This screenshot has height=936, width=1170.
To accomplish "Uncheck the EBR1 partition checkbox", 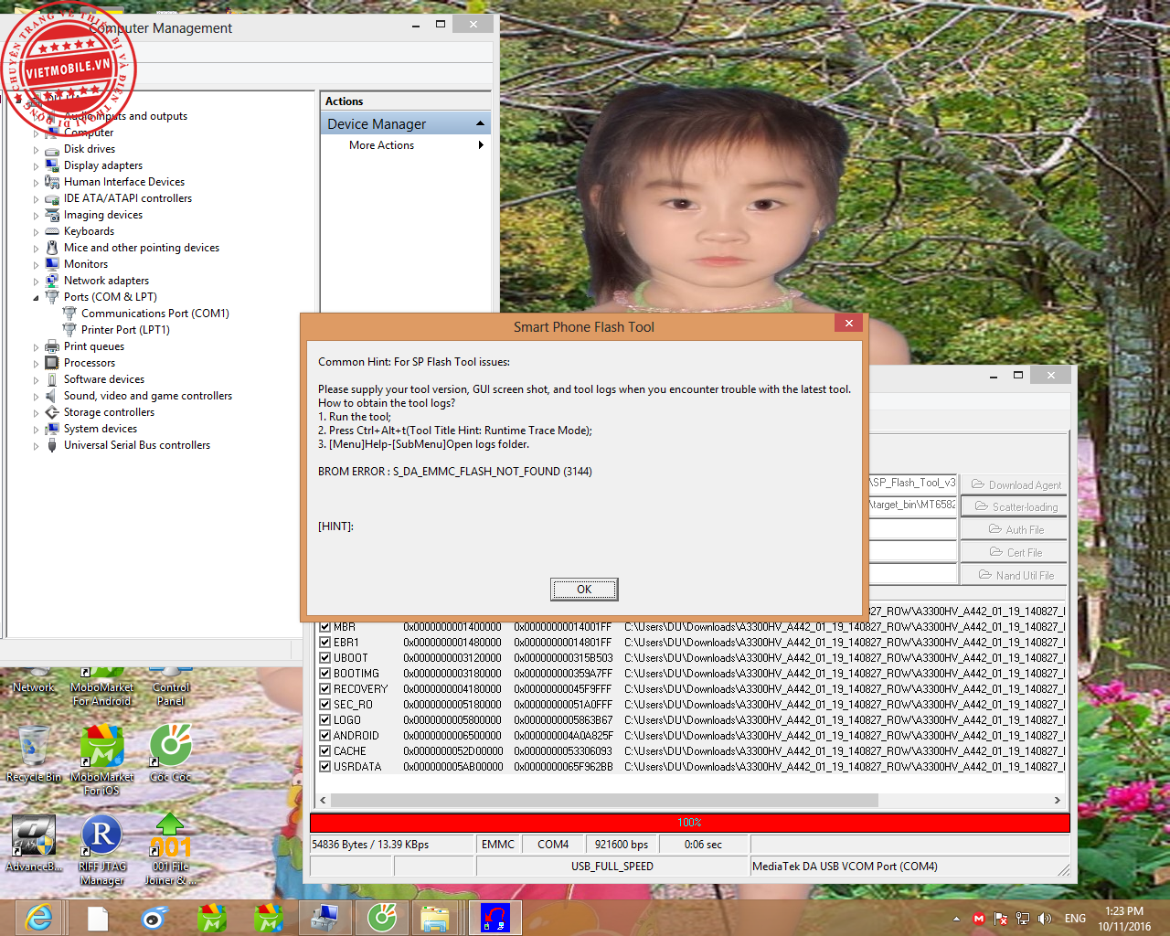I will coord(324,643).
